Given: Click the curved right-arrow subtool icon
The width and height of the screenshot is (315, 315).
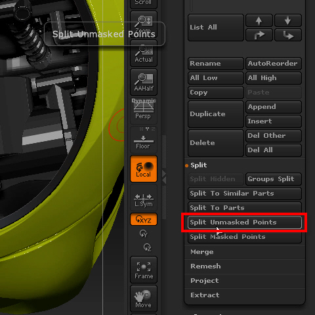Looking at the screenshot, I should (x=259, y=35).
